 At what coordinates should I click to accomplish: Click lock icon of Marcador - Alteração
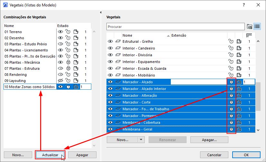pyautogui.click(x=231, y=95)
